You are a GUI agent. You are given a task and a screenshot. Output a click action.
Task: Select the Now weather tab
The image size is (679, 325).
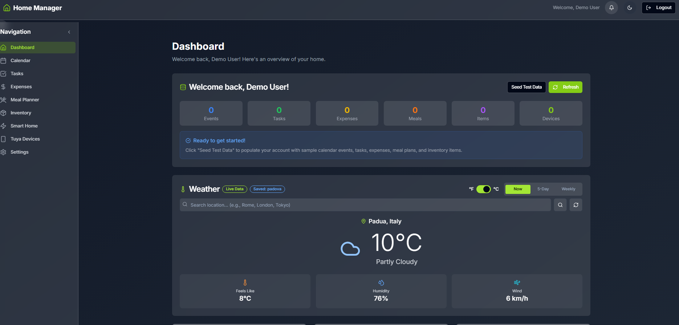518,189
